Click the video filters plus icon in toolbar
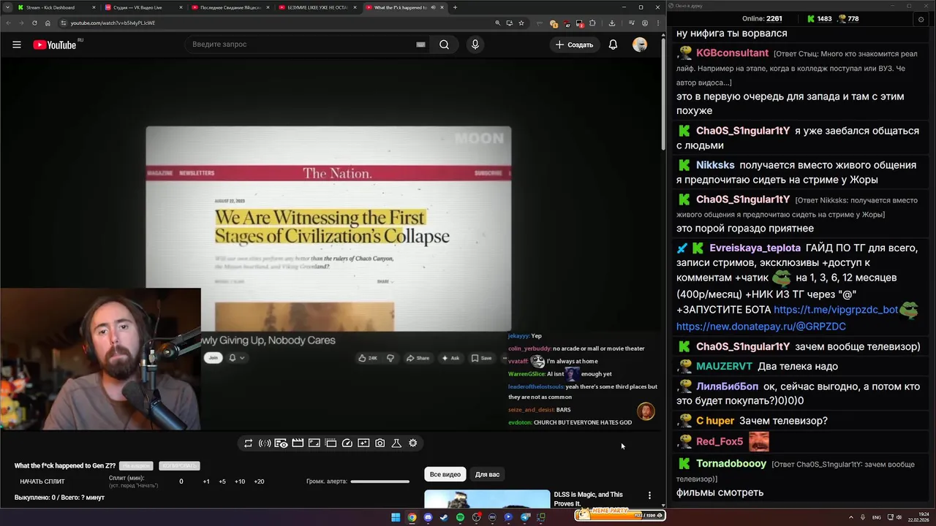This screenshot has width=936, height=526. point(363,443)
